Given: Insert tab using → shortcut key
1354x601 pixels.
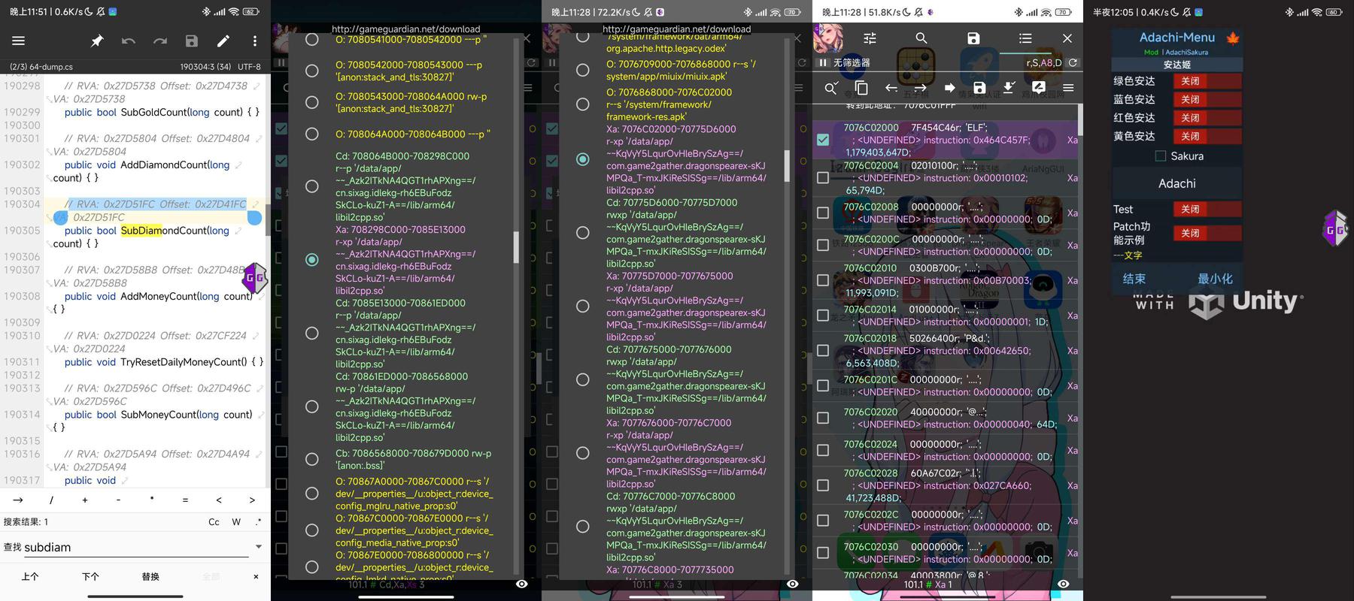Looking at the screenshot, I should click(x=18, y=500).
